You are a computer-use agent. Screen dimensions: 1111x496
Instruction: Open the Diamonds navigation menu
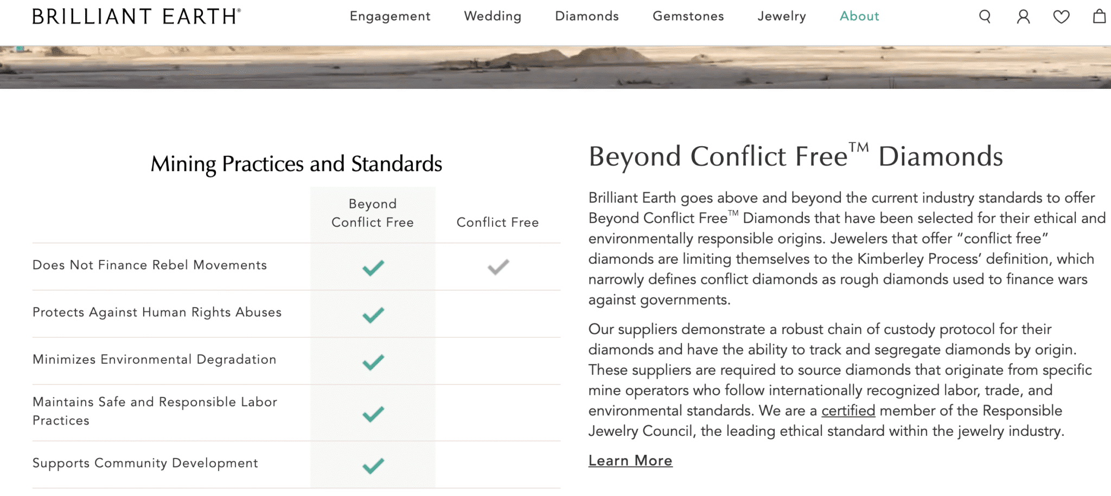coord(586,16)
